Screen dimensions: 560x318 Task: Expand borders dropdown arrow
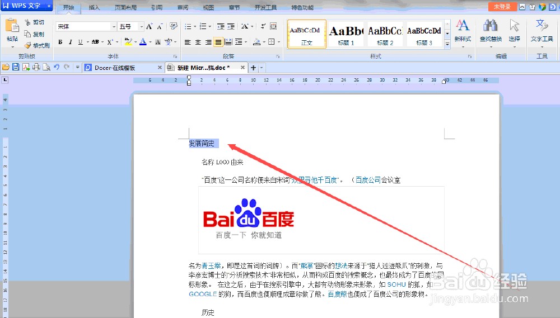coord(279,42)
